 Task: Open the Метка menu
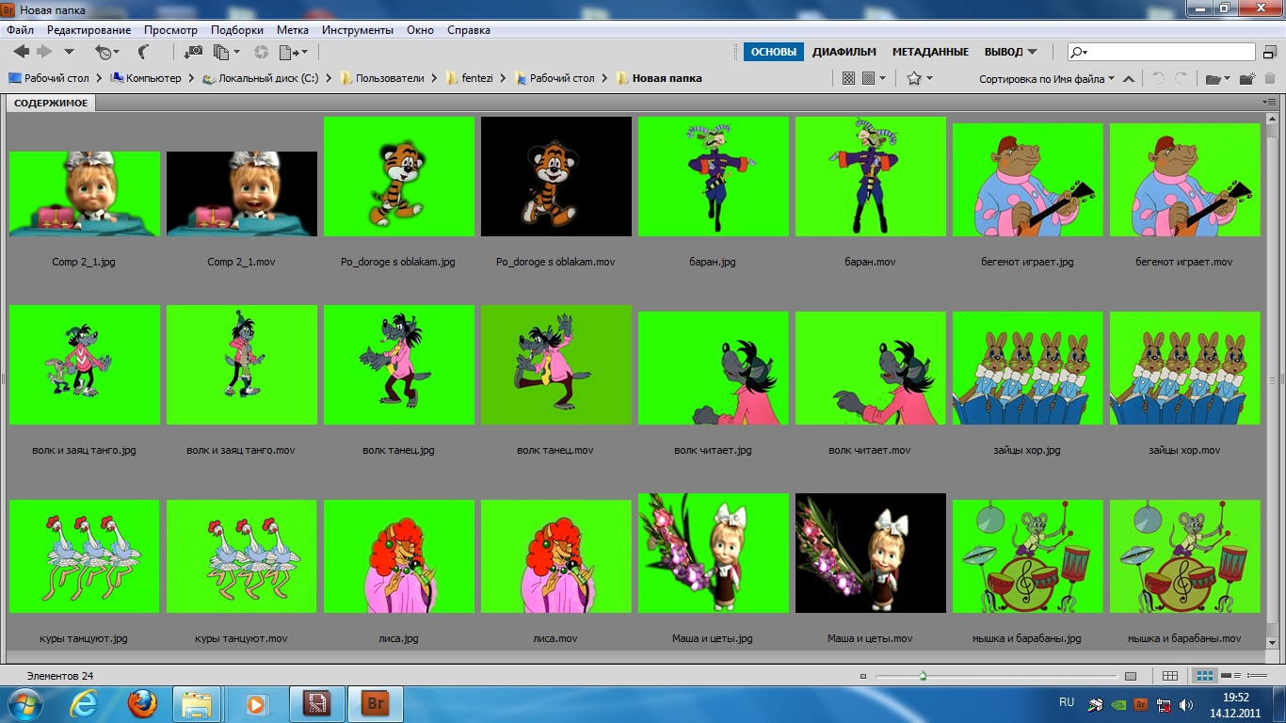coord(293,30)
